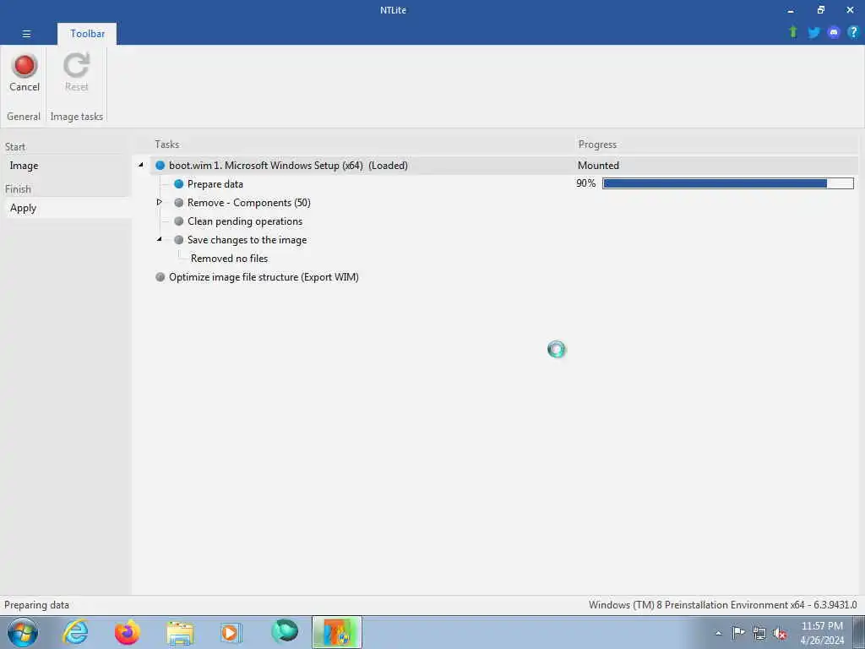
Task: Cancel the running NTLite operation
Action: 24,73
